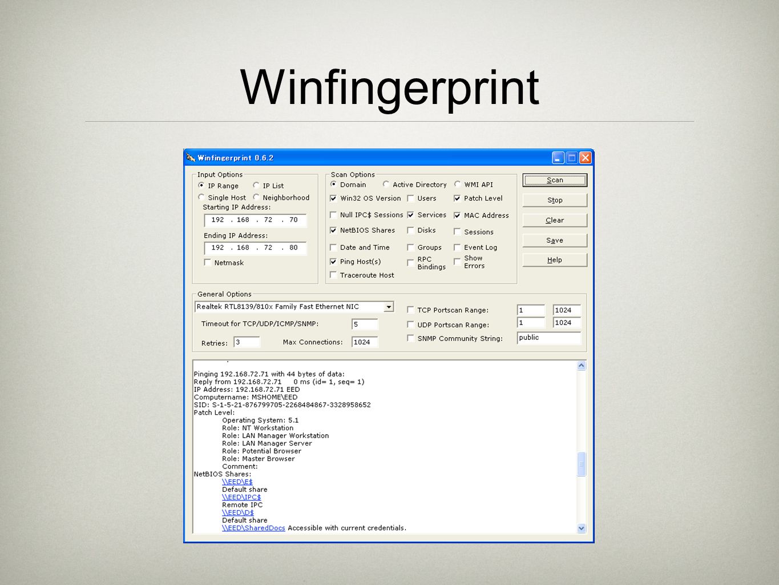Clear the scan results

click(555, 221)
